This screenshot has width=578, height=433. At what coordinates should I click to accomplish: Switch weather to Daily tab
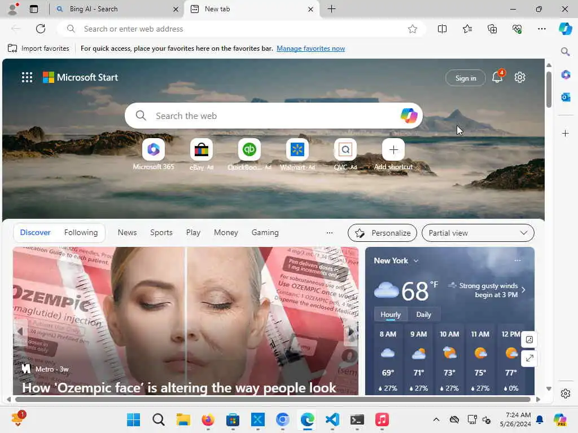(x=423, y=315)
